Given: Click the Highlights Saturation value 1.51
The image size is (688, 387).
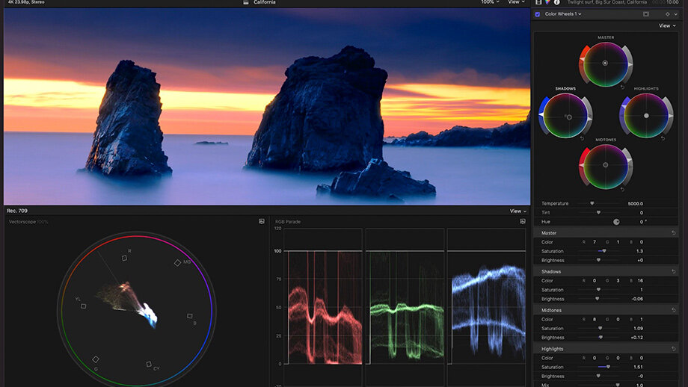Looking at the screenshot, I should [x=639, y=367].
